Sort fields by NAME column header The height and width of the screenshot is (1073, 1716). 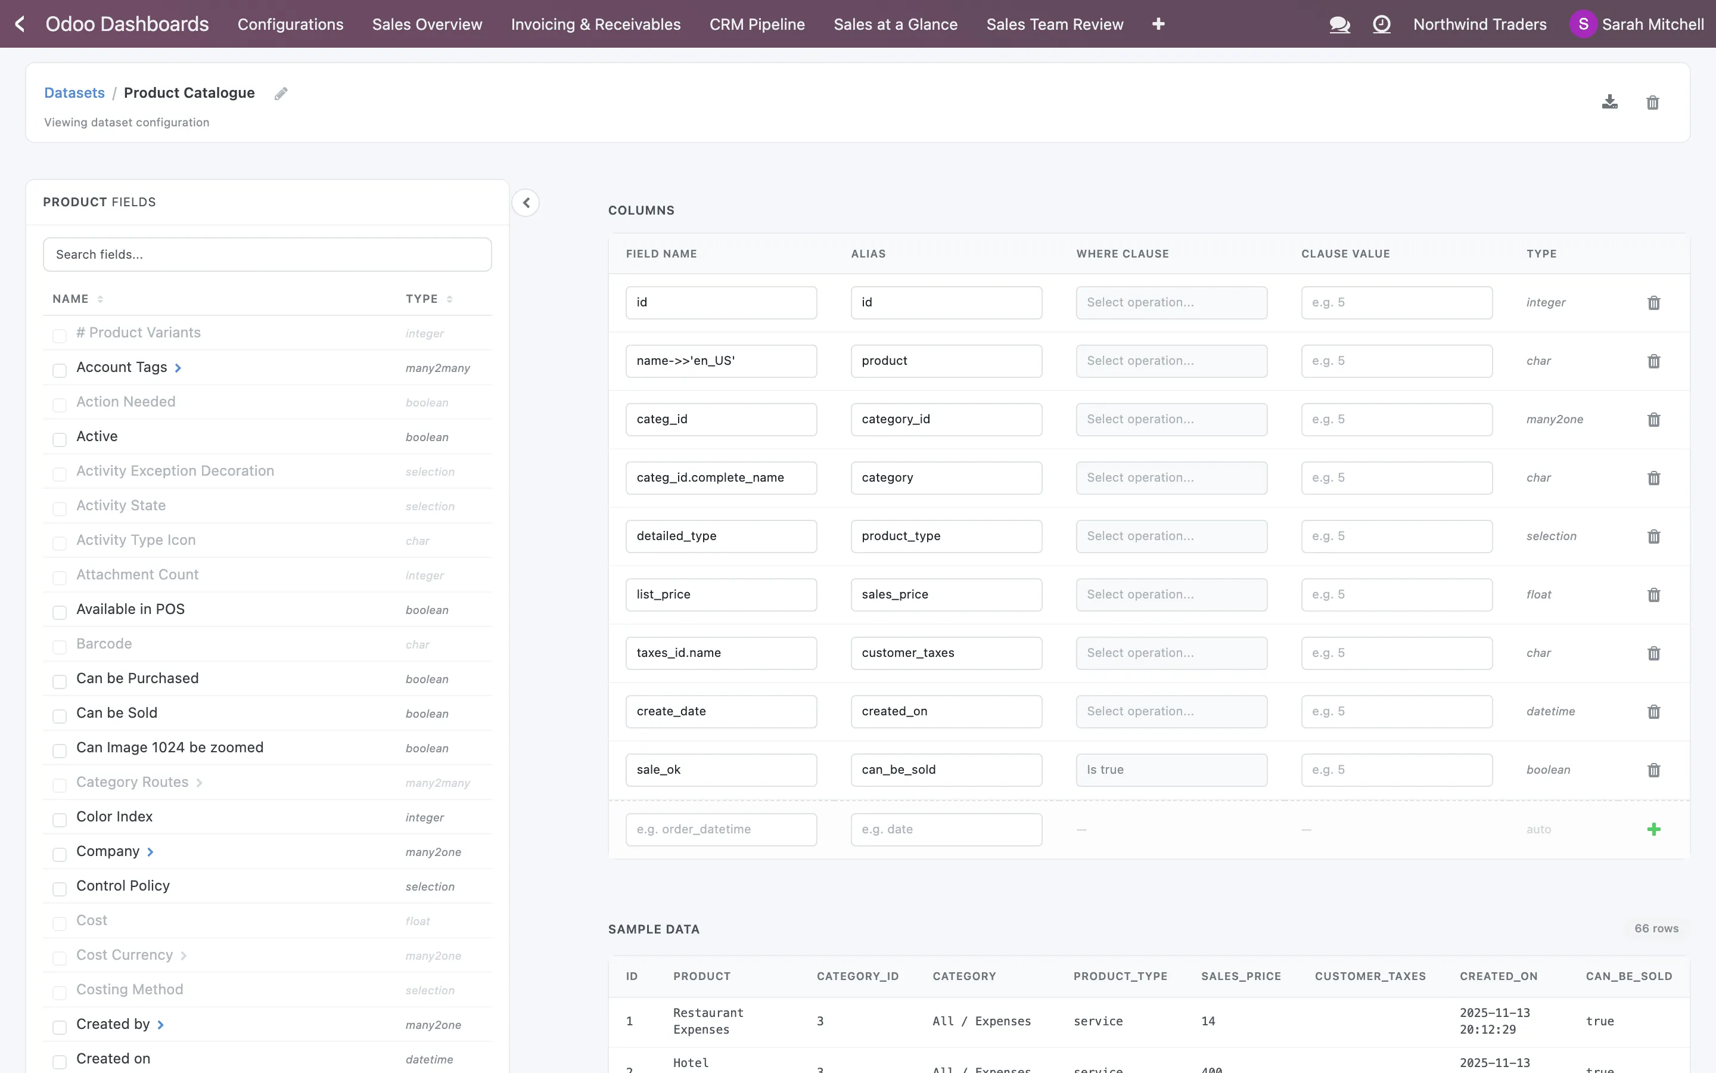(78, 299)
